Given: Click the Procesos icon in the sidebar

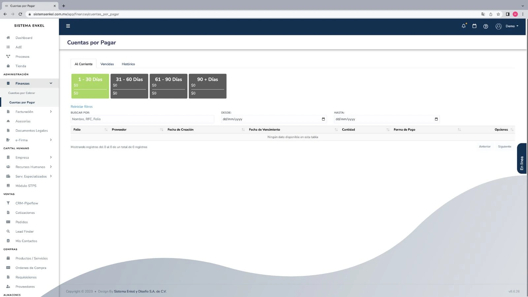Looking at the screenshot, I should pos(8,56).
